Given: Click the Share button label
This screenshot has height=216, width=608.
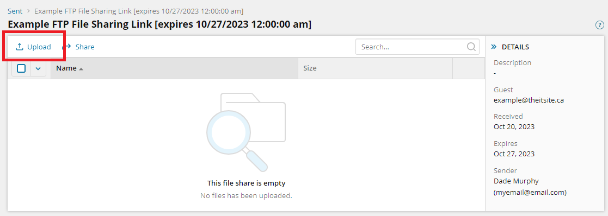Looking at the screenshot, I should [85, 47].
